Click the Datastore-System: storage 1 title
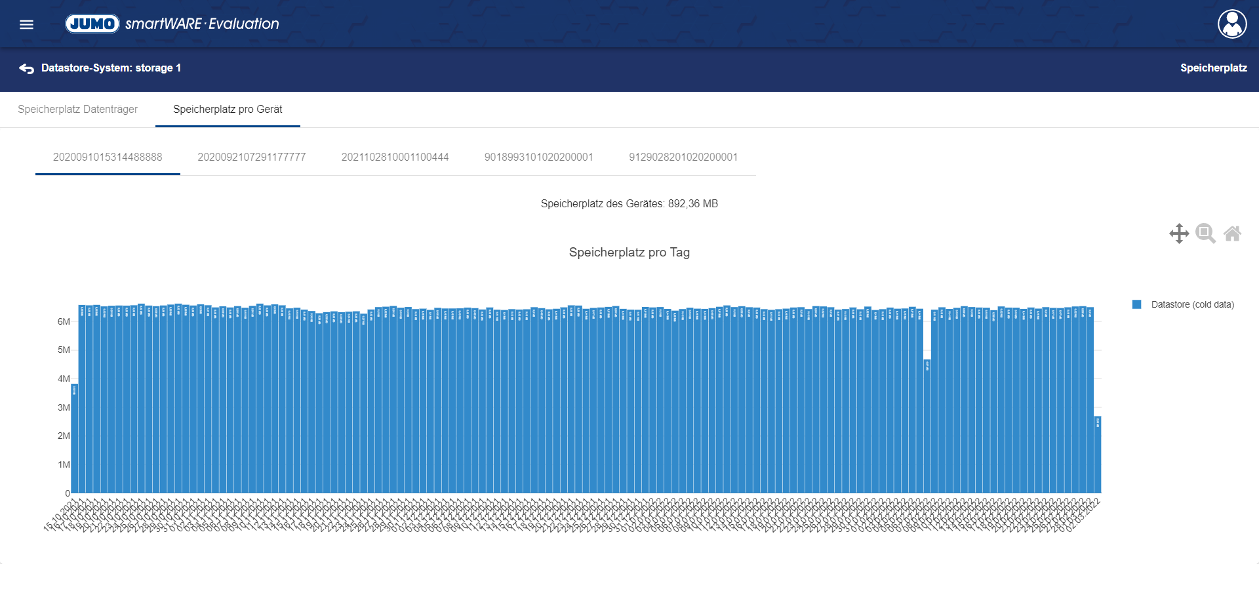Image resolution: width=1259 pixels, height=591 pixels. [111, 68]
